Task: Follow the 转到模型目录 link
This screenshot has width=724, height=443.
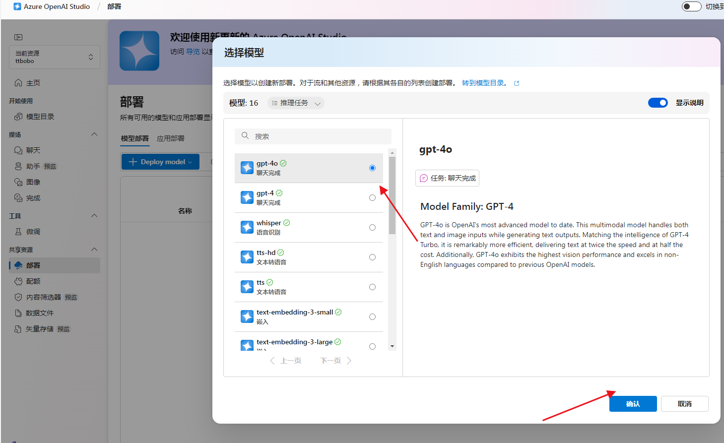Action: [x=485, y=83]
